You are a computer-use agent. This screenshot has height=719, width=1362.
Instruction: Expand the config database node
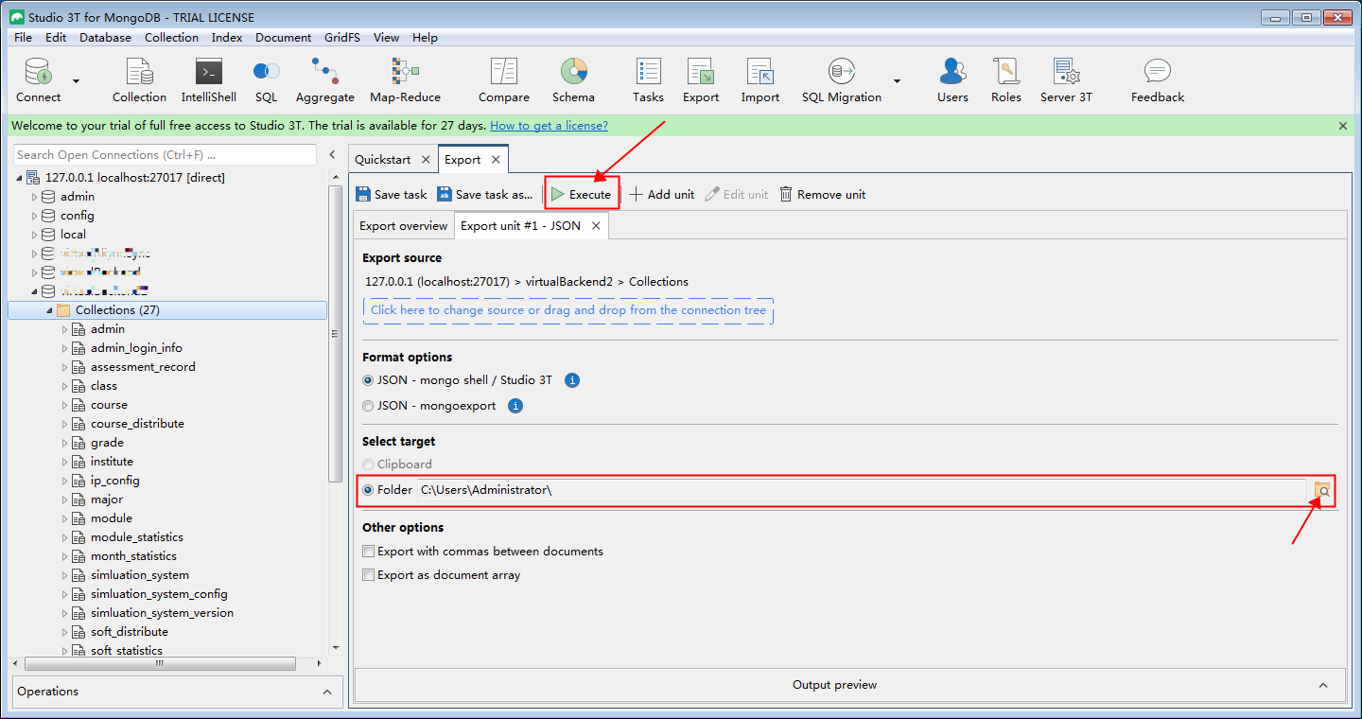pyautogui.click(x=35, y=216)
